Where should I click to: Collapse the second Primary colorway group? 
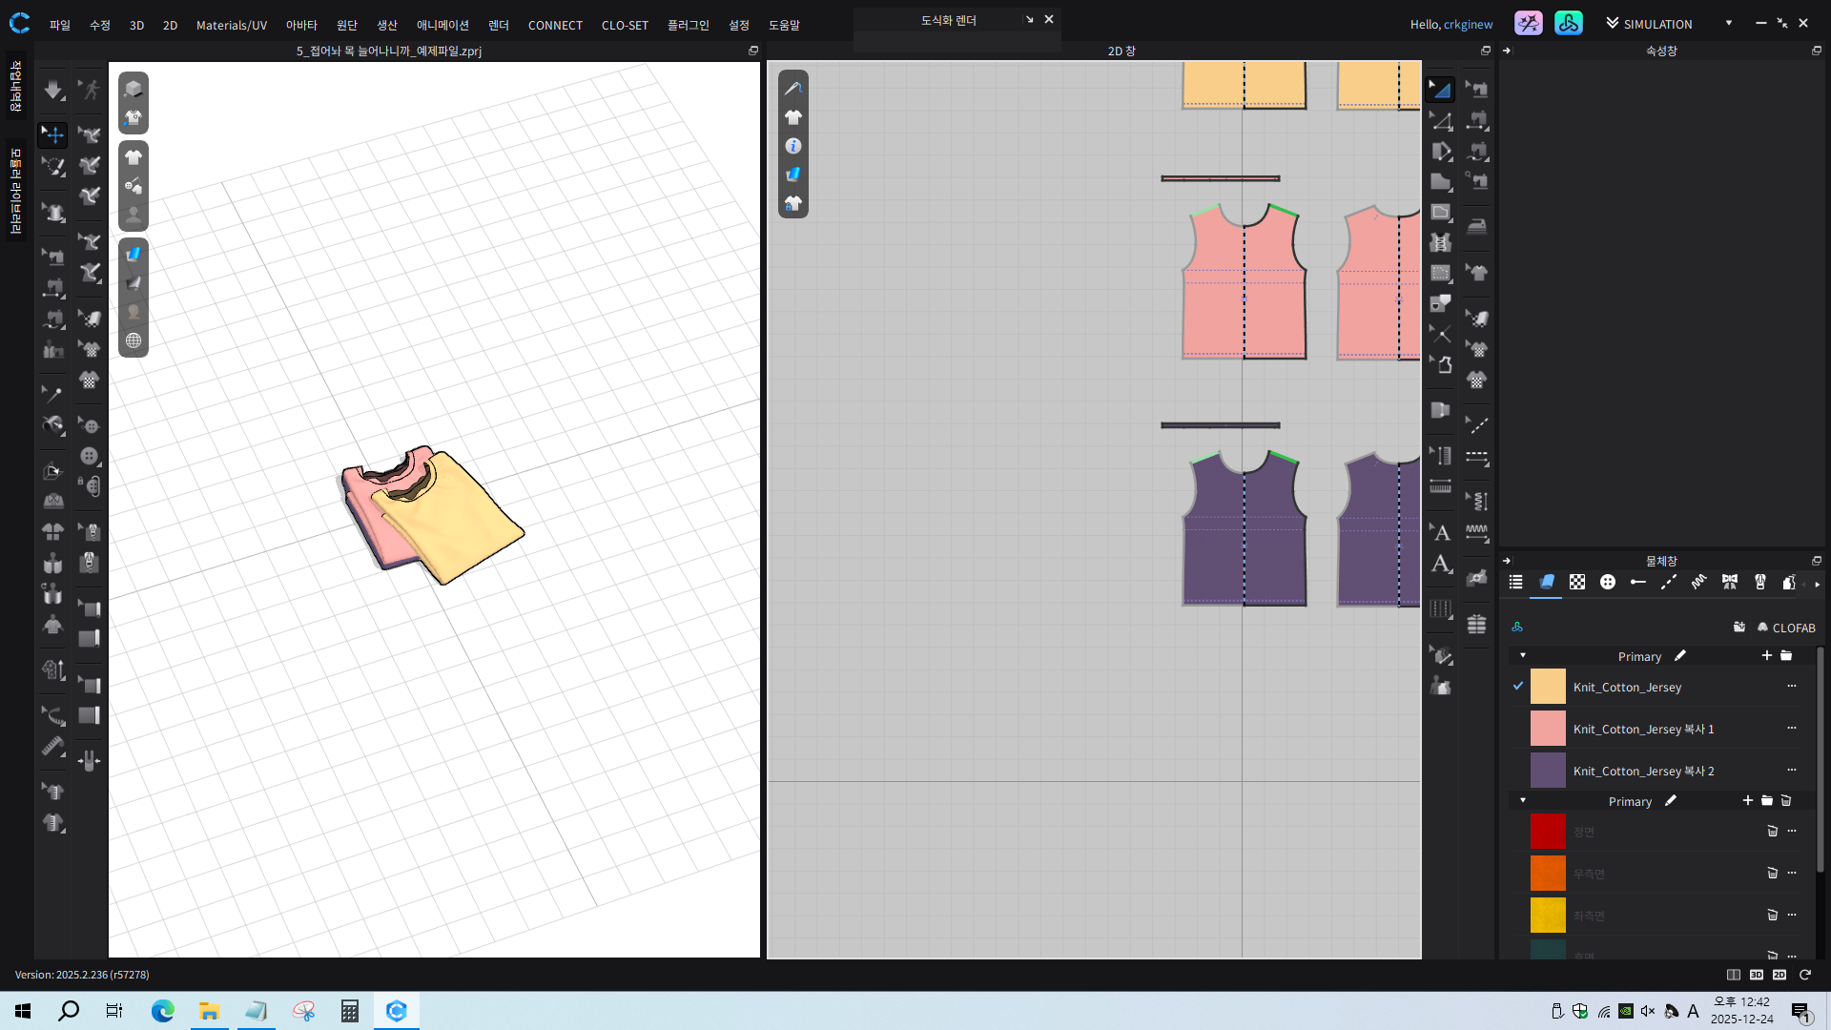1523,801
